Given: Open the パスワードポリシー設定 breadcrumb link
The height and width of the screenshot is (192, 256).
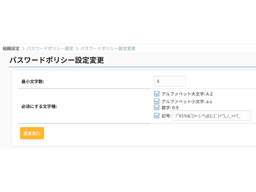Looking at the screenshot, I should tap(50, 49).
